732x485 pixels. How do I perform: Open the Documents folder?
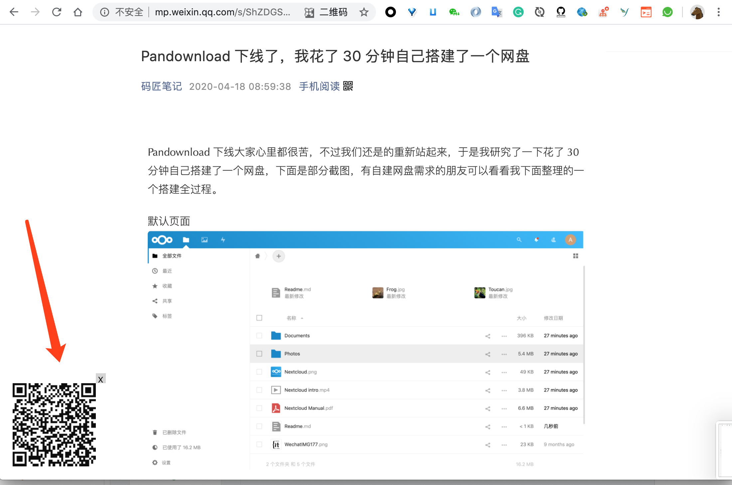tap(297, 336)
